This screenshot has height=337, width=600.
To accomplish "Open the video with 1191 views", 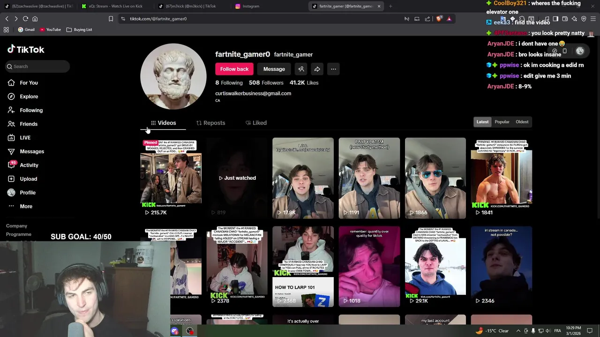I will point(369,178).
